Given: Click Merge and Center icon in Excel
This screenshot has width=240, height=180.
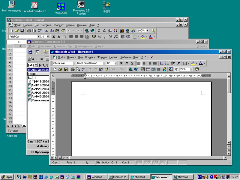Looking at the screenshot, I should 87,37.
